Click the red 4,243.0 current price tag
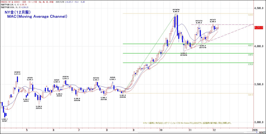The image size is (266, 134). (x=259, y=27)
